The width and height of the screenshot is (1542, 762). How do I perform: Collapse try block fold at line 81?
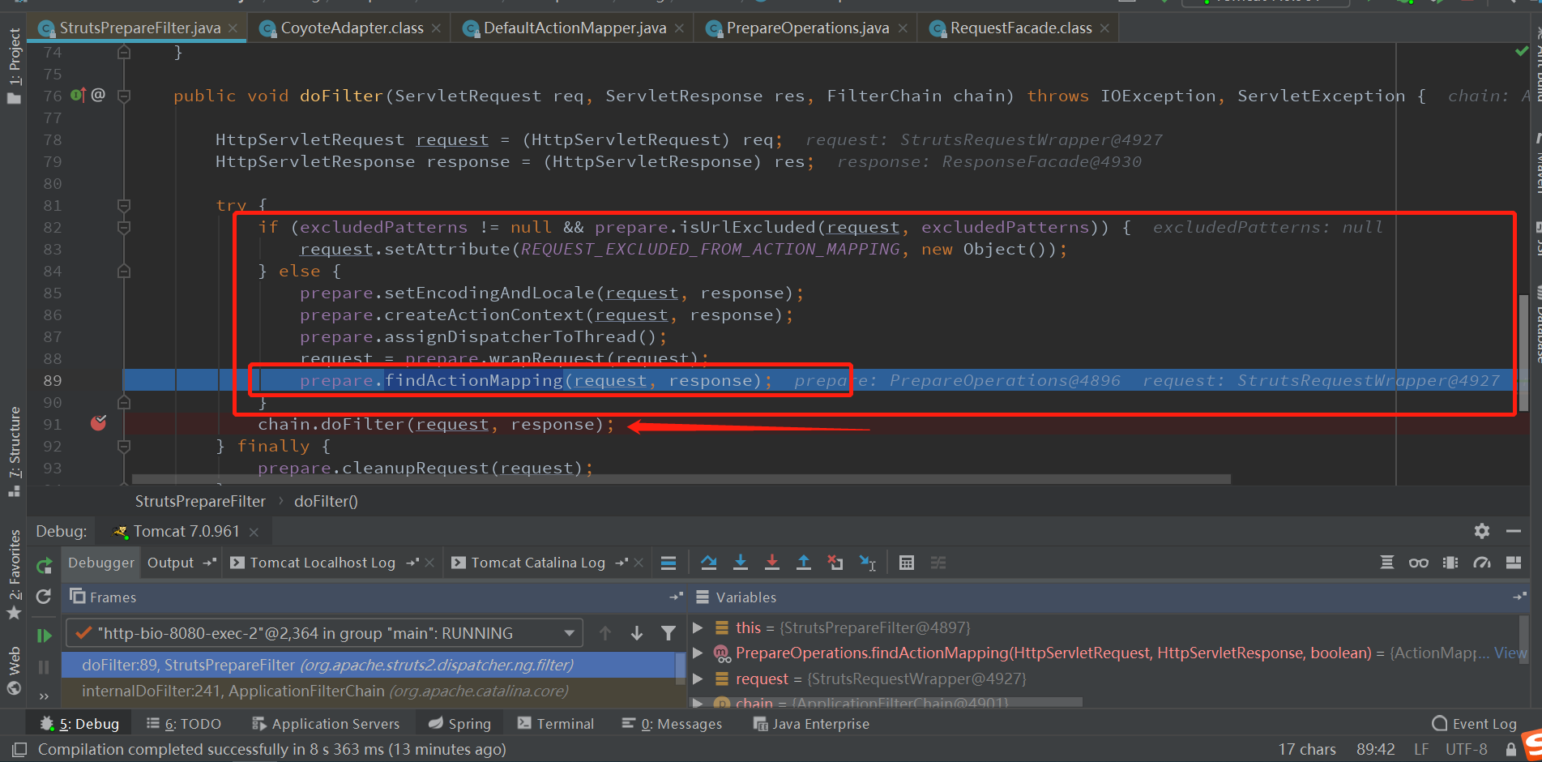pos(124,205)
